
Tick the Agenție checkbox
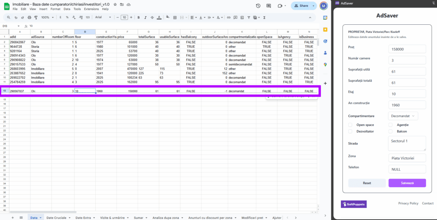[391, 125]
